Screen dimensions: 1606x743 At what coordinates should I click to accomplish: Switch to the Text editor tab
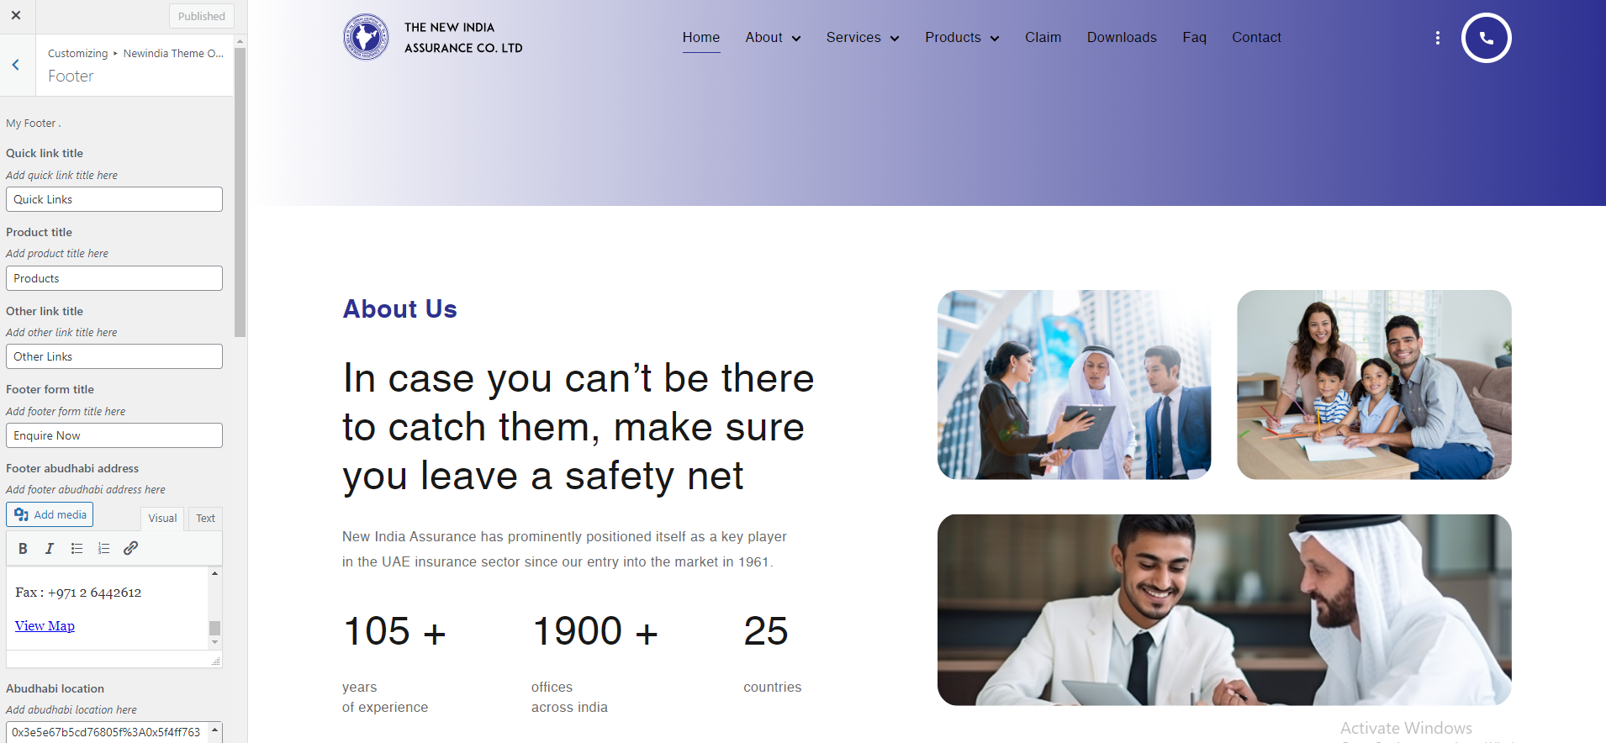[205, 518]
